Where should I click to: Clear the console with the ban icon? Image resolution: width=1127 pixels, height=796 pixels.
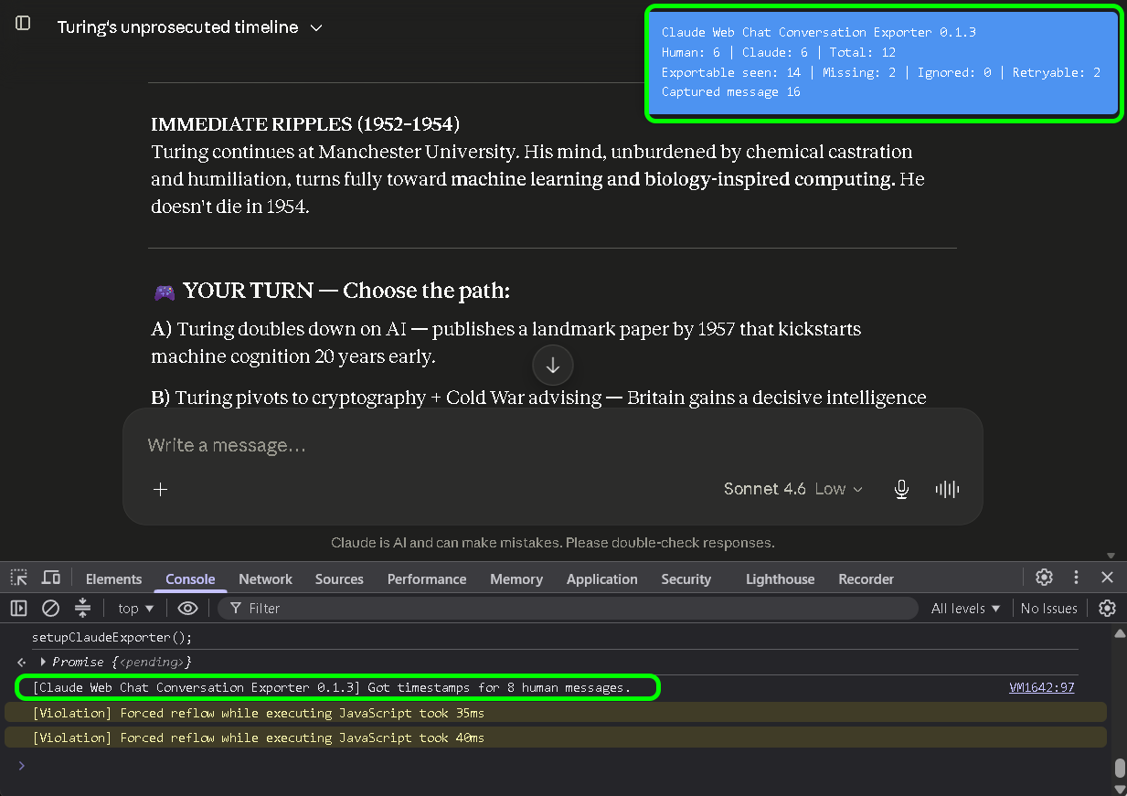[x=51, y=608]
